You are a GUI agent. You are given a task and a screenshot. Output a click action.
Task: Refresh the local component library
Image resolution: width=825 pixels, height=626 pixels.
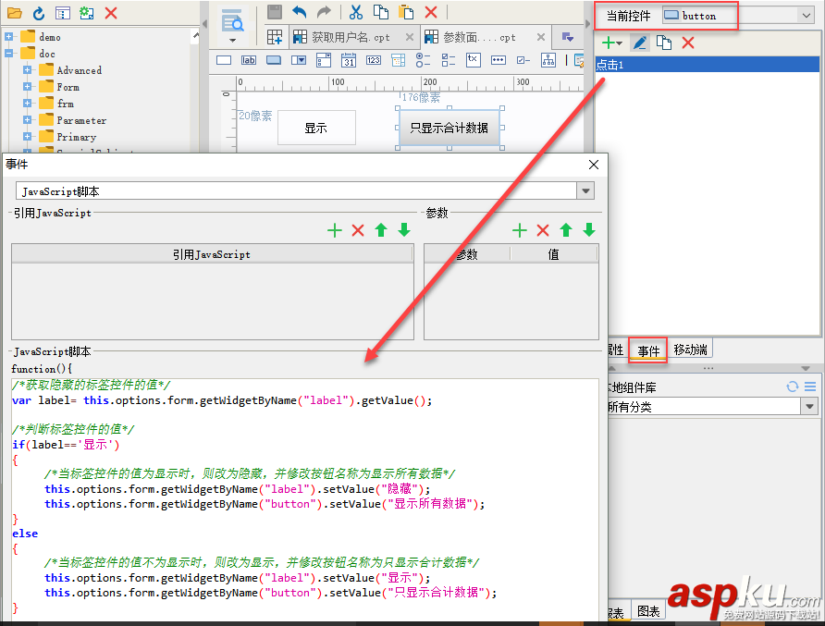[x=793, y=387]
